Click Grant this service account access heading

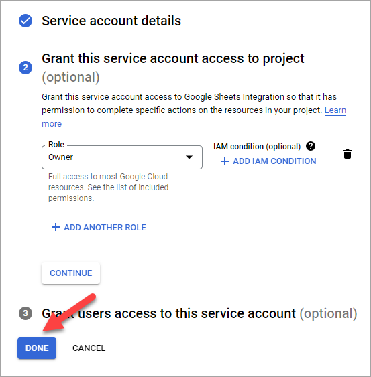pos(172,68)
